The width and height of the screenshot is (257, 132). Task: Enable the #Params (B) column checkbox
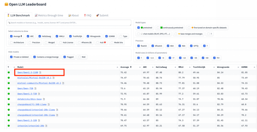coord(79,43)
